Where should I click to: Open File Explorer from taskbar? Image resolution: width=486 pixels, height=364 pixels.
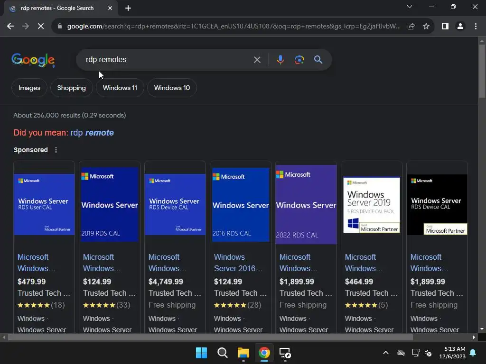(243, 353)
